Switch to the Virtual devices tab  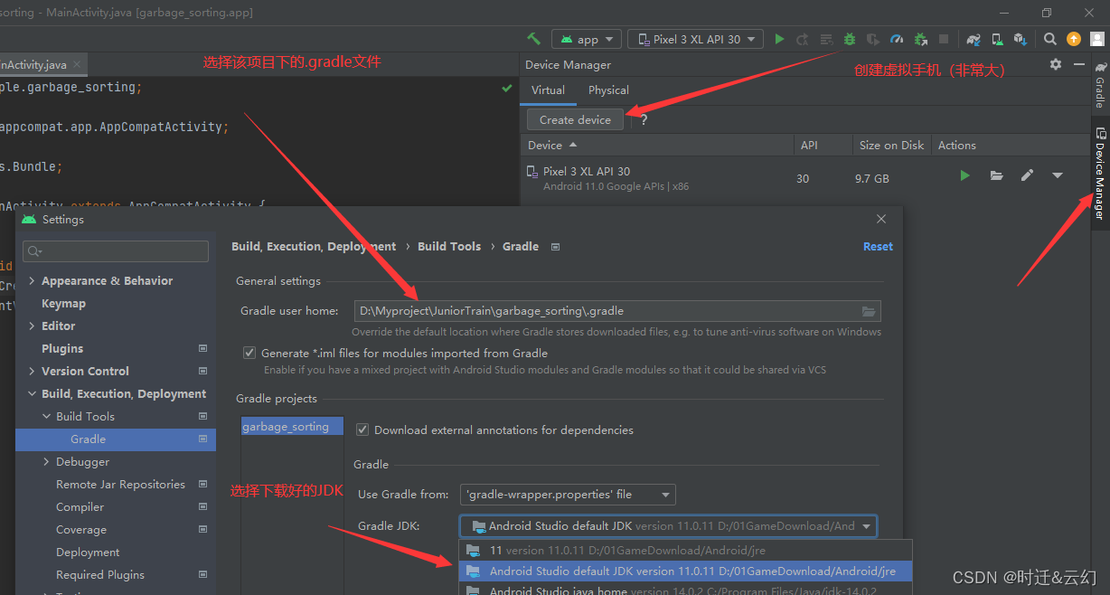tap(548, 90)
